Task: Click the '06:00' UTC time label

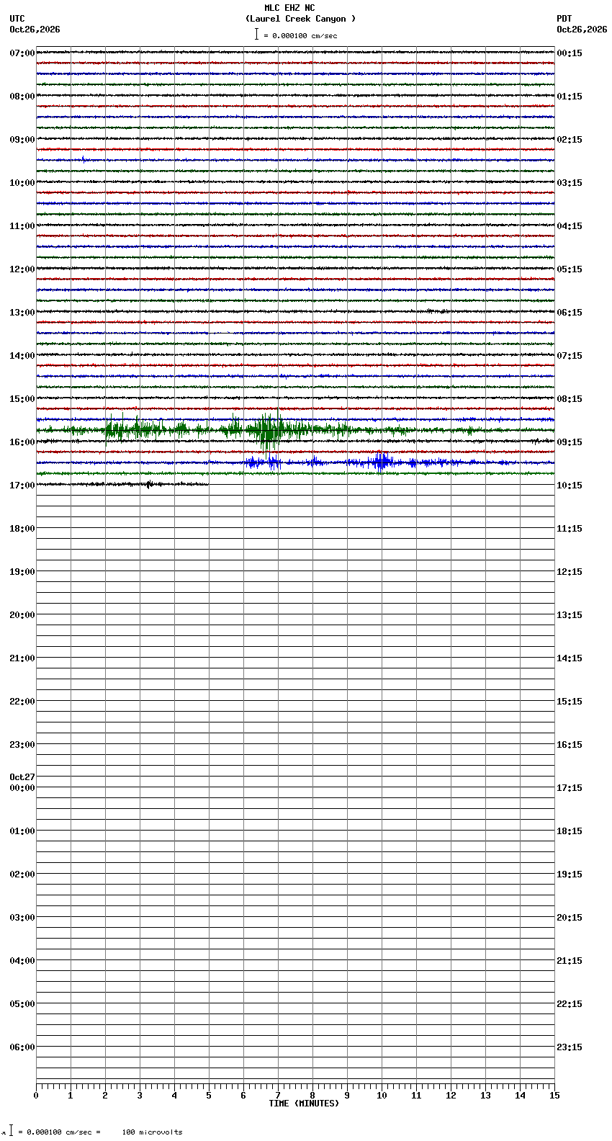Action: (22, 1047)
